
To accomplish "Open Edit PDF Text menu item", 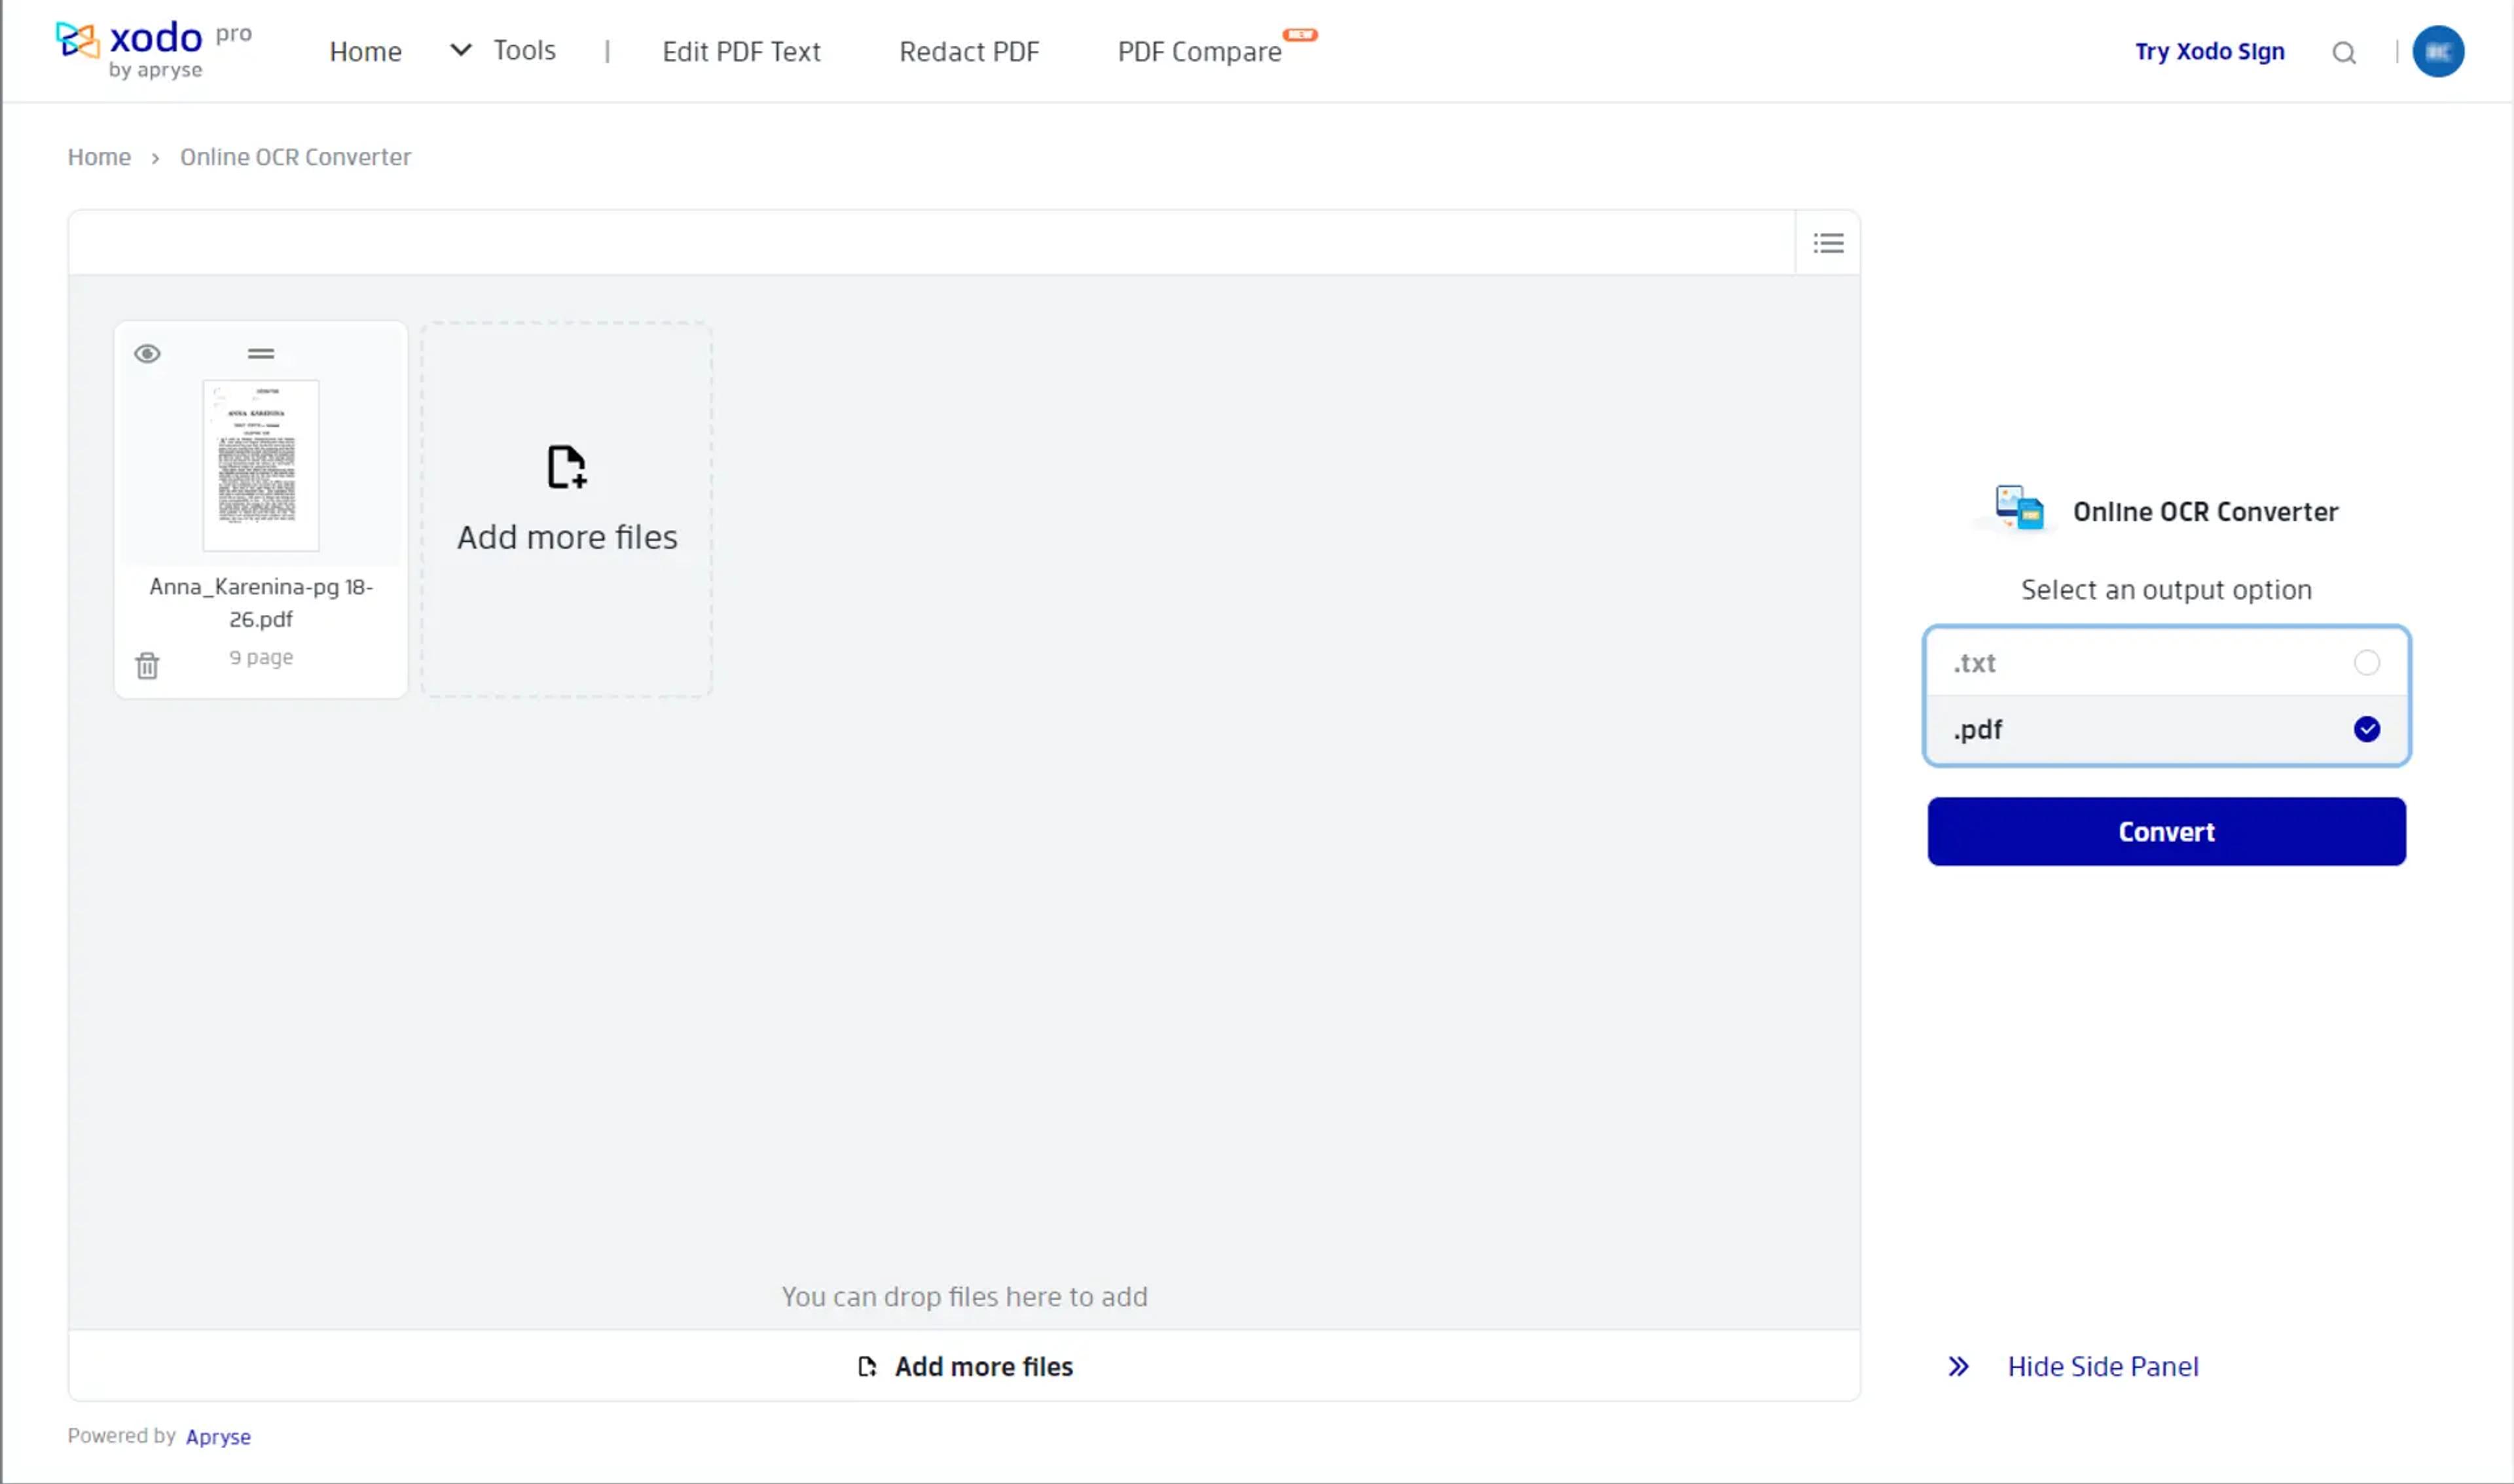I will pyautogui.click(x=740, y=52).
